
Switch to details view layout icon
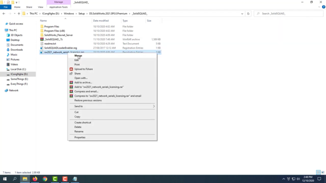(318, 172)
